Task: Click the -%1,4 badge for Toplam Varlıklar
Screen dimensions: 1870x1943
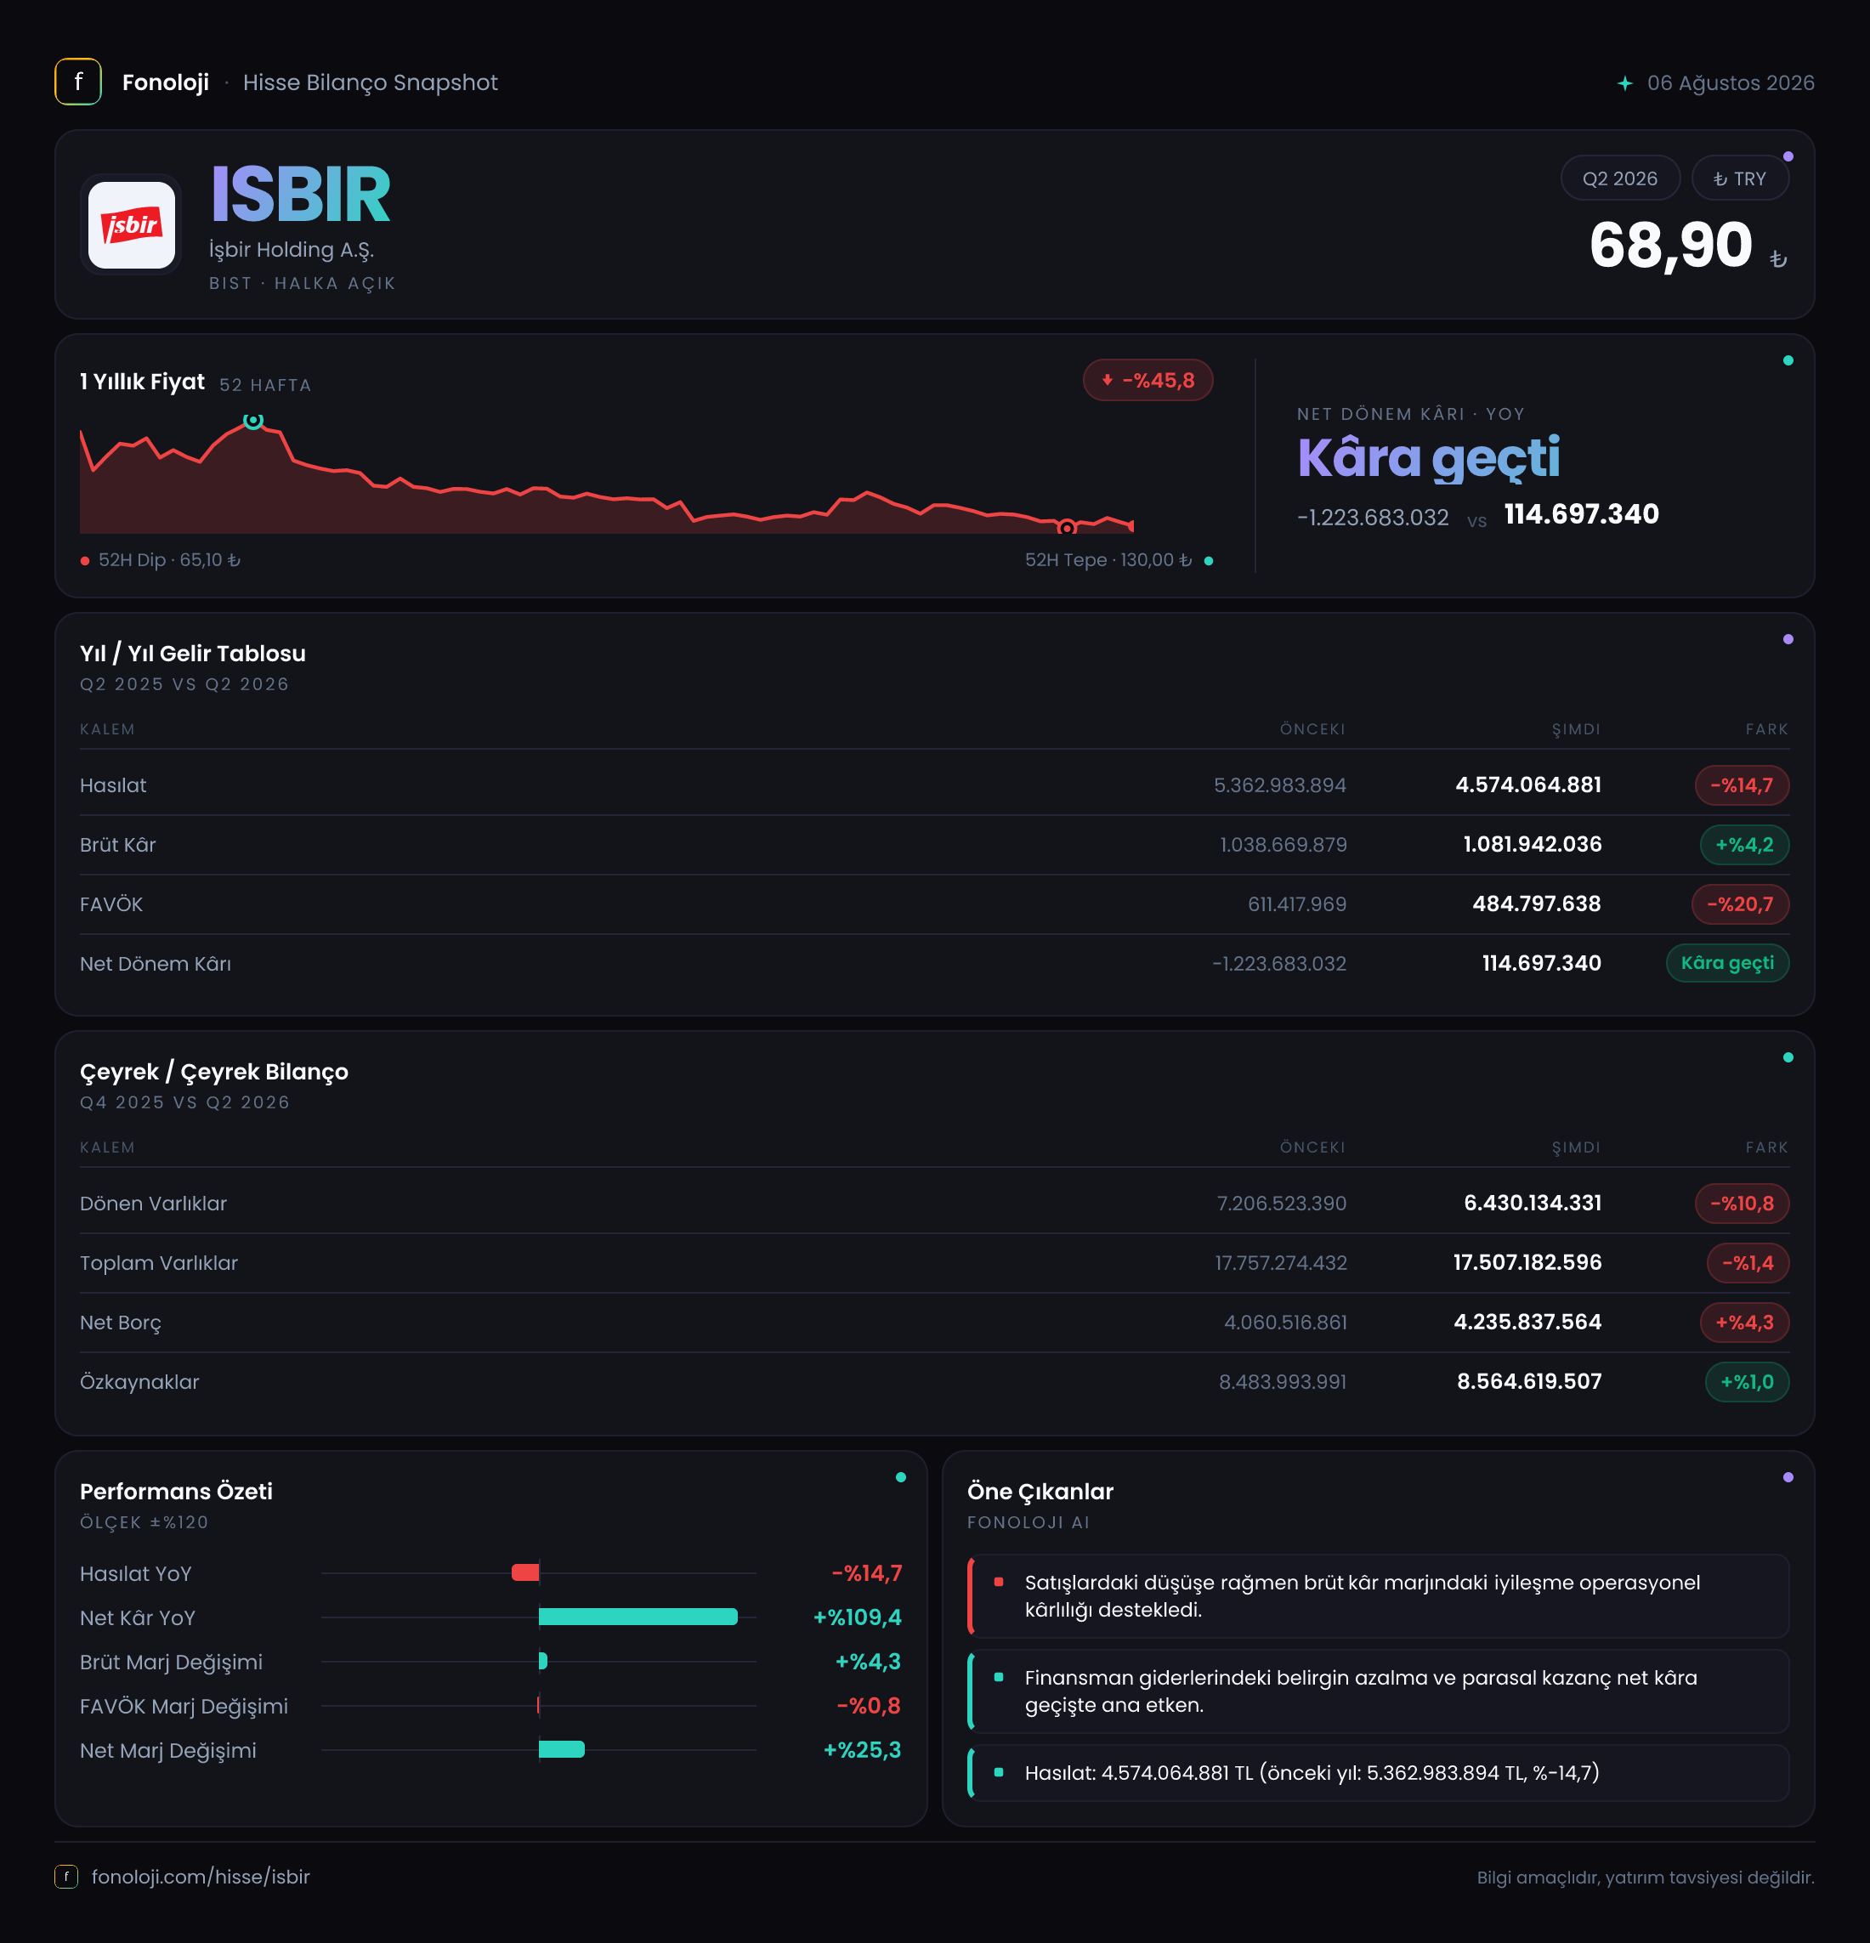Action: [1748, 1263]
